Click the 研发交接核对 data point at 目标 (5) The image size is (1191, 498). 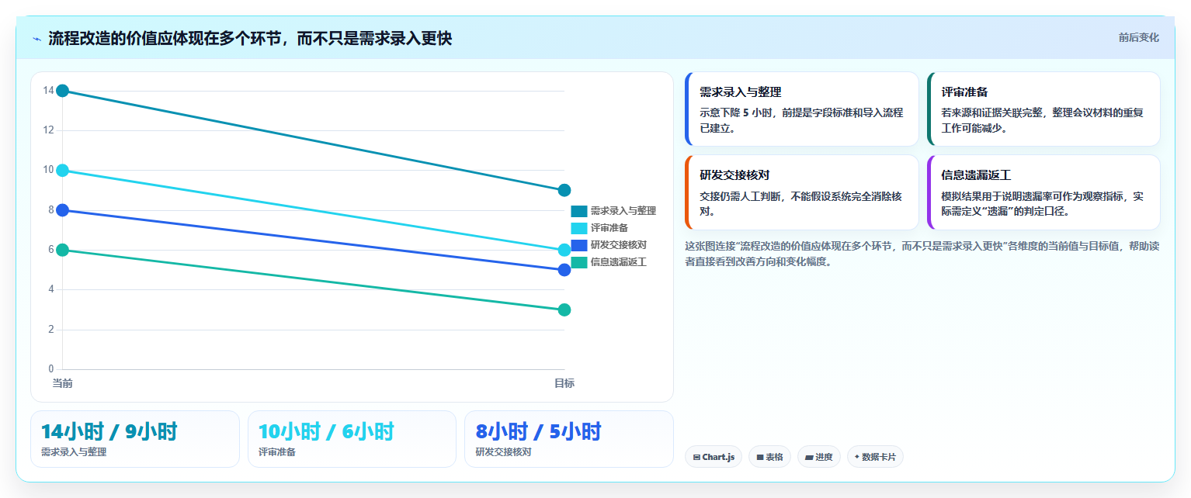[564, 270]
